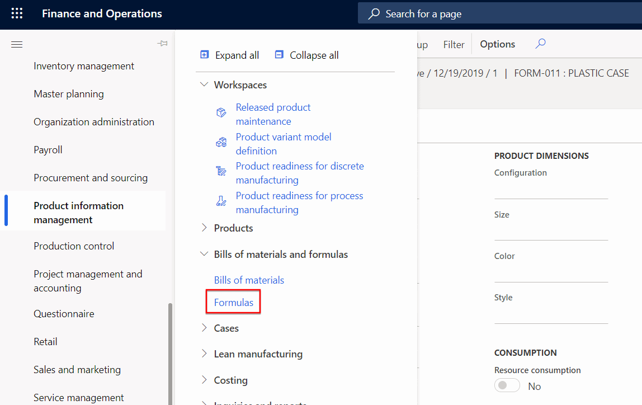Open the Procurement and sourcing module
The height and width of the screenshot is (405, 642).
pyautogui.click(x=91, y=178)
